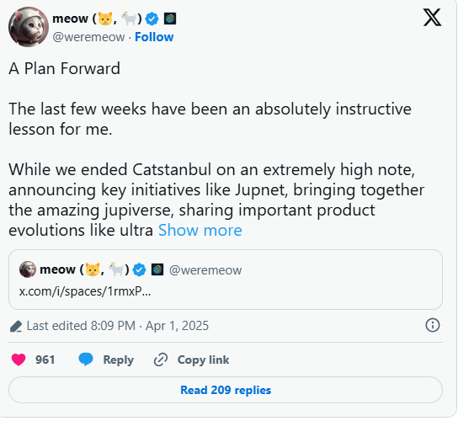Viewport: 458px width, 421px height.
Task: Click the Reply text label
Action: 119,360
